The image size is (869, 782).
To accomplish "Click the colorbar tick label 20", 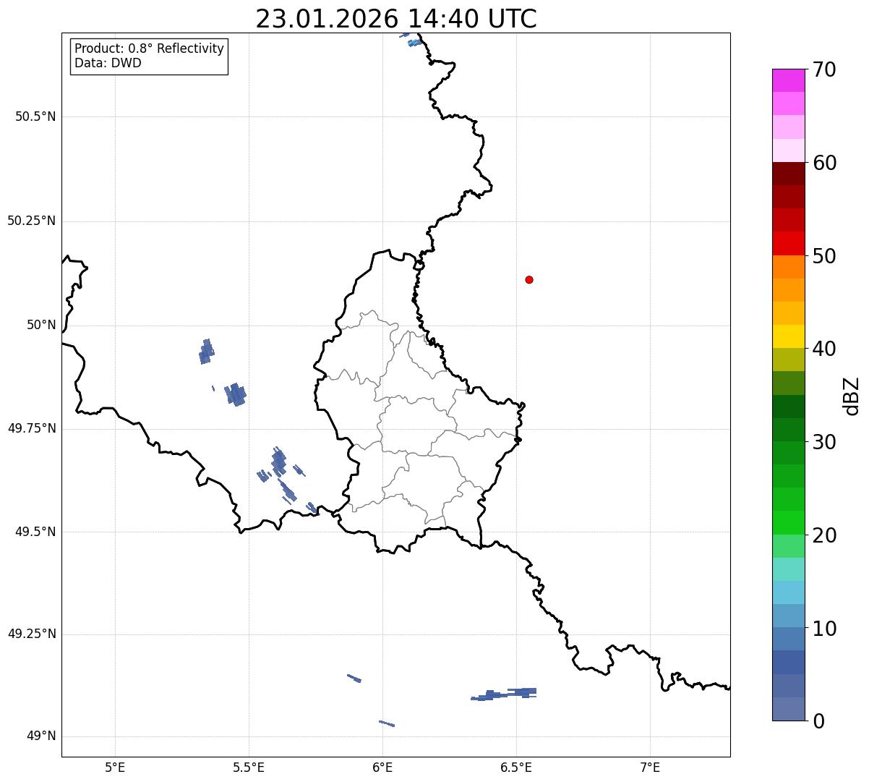I will (x=824, y=535).
